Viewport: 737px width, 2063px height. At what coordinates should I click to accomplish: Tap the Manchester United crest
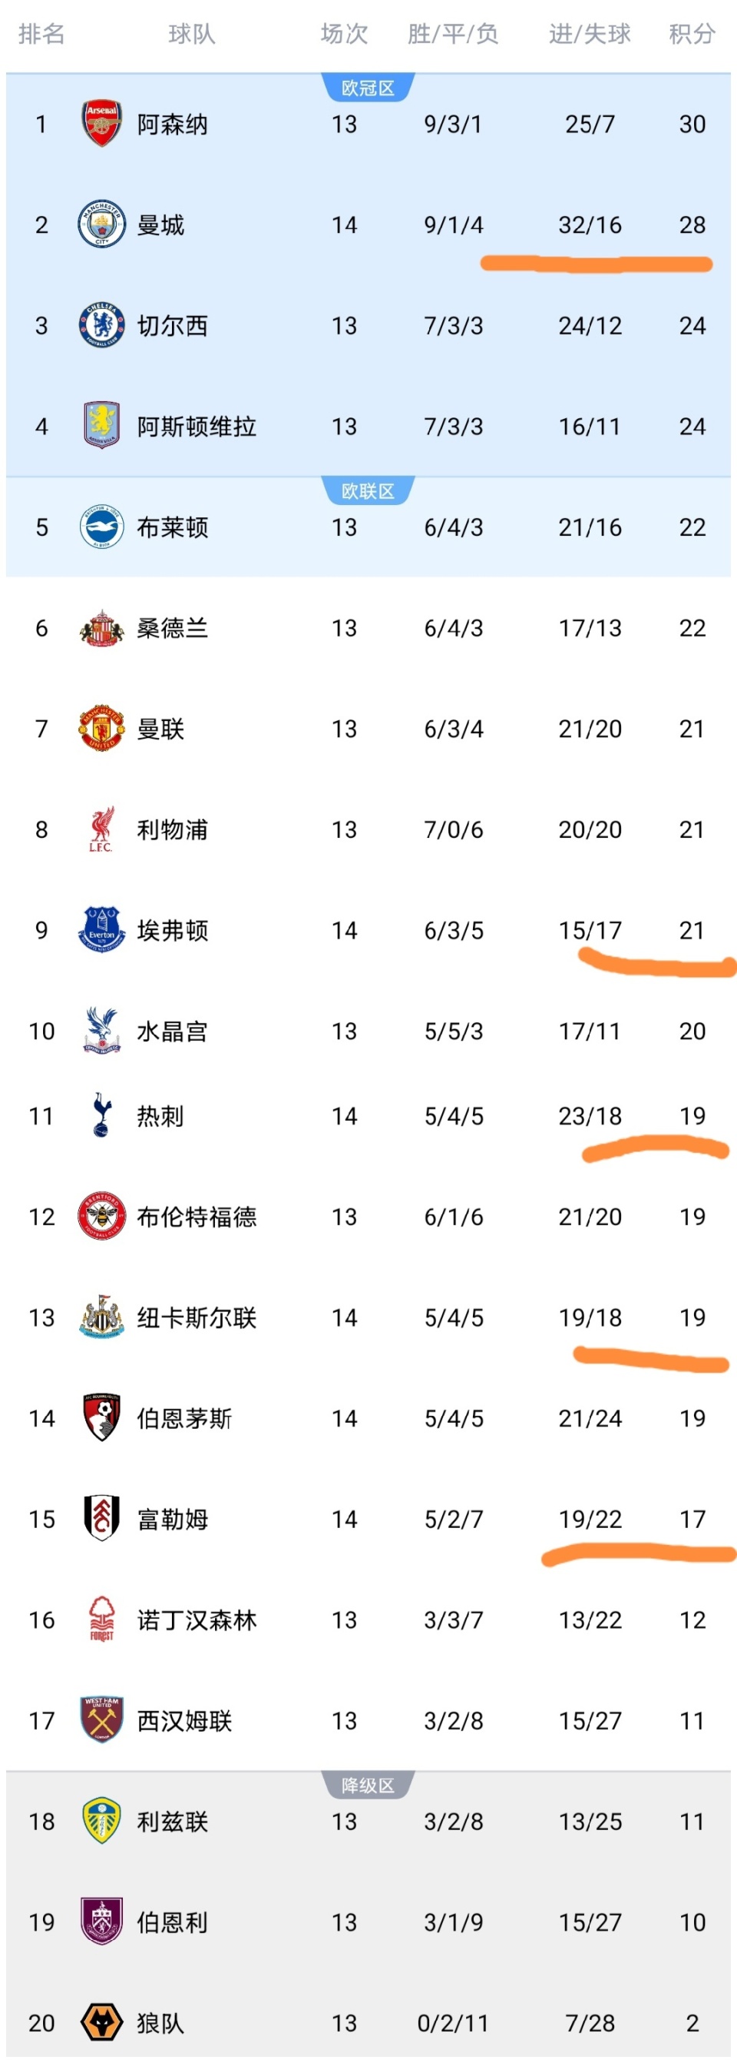tap(101, 728)
